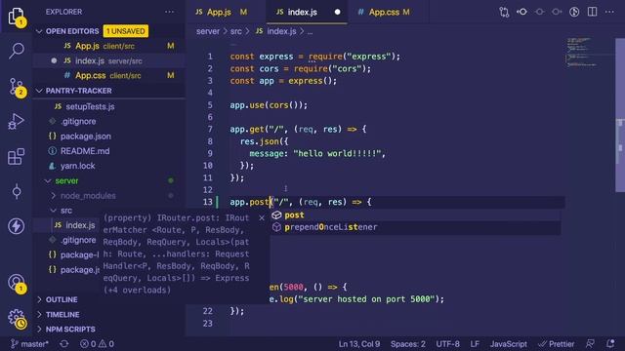Image resolution: width=625 pixels, height=351 pixels.
Task: Select App.js in Open Editors list
Action: [109, 46]
